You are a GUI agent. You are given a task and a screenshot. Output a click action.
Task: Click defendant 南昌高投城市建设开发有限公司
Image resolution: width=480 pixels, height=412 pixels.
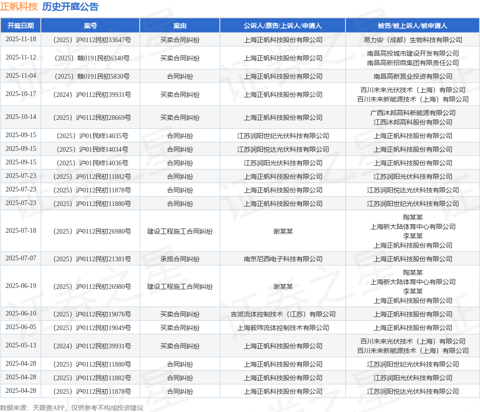click(x=412, y=53)
